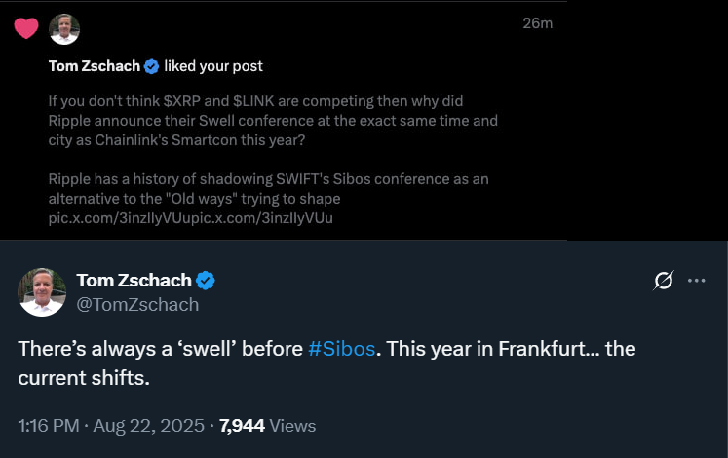Viewport: 728px width, 458px height.
Task: Open the @TomZschach handle link
Action: pyautogui.click(x=137, y=304)
